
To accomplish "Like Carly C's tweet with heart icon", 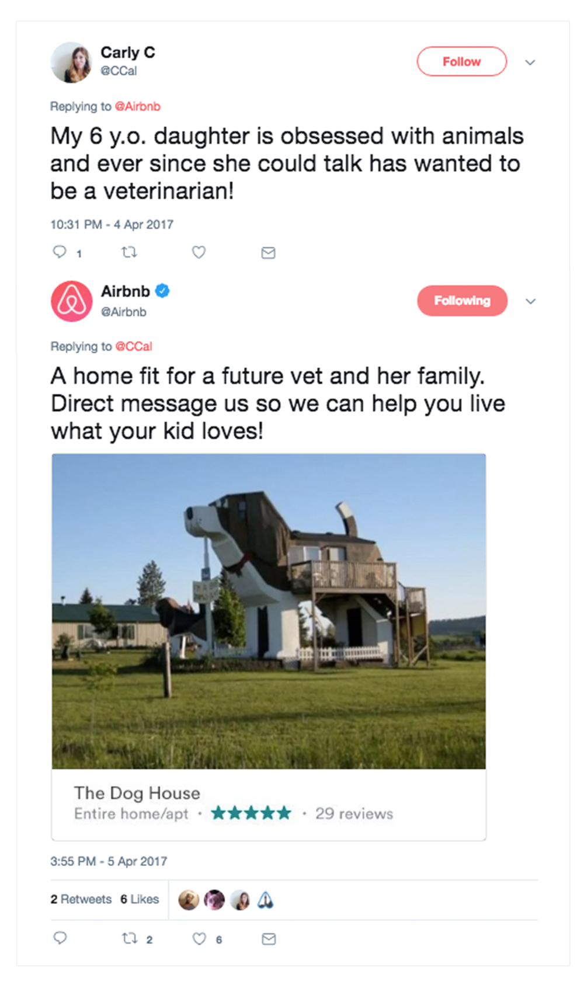I will [199, 252].
